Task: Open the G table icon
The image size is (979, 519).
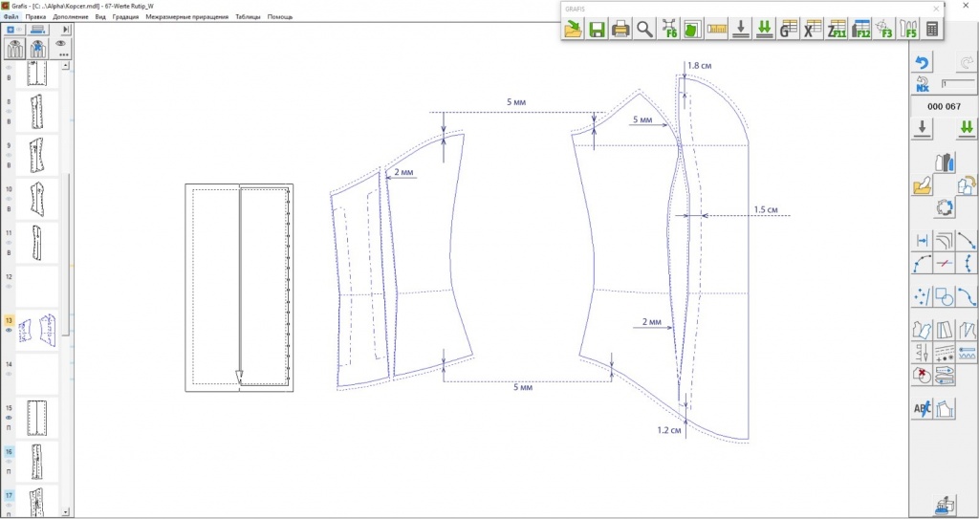Action: pyautogui.click(x=789, y=30)
